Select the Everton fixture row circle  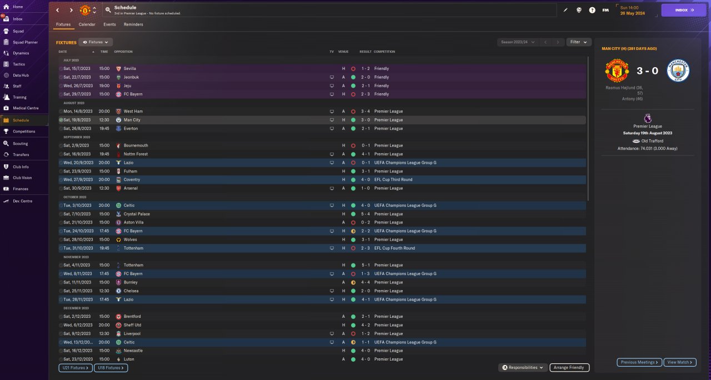click(61, 129)
